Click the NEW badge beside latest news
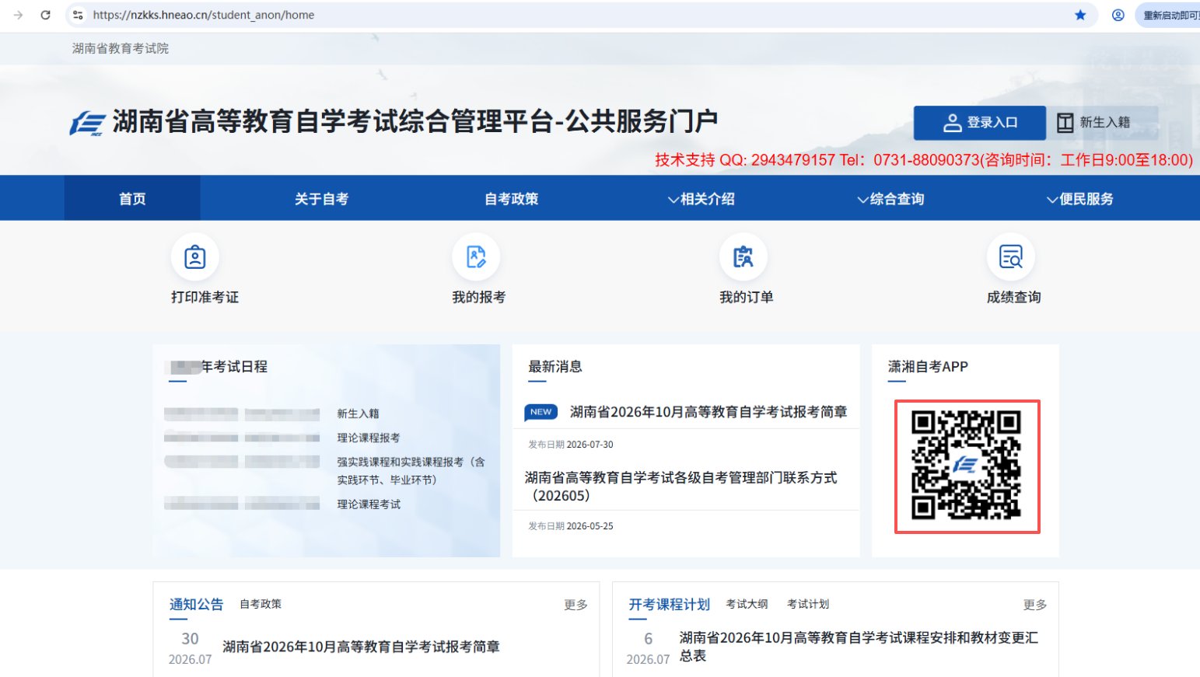 click(x=541, y=412)
